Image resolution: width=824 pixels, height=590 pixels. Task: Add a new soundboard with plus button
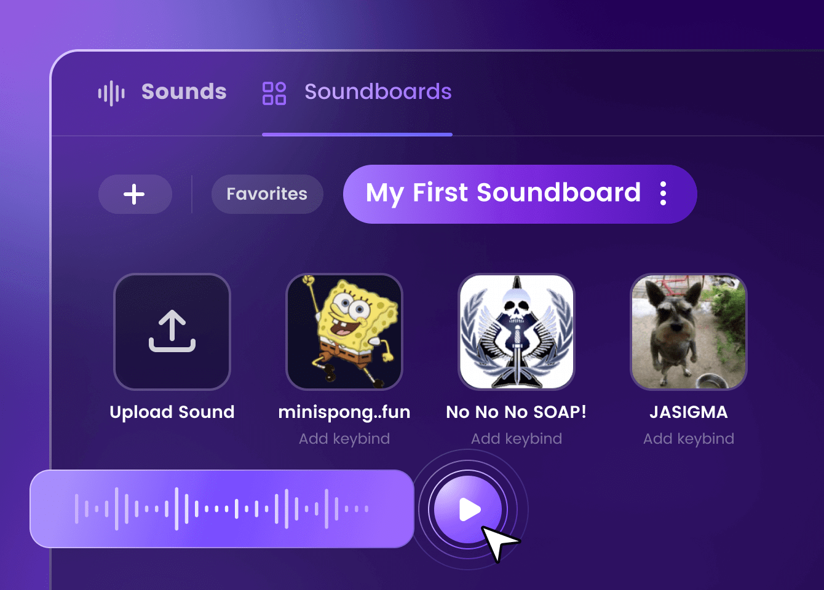click(135, 194)
